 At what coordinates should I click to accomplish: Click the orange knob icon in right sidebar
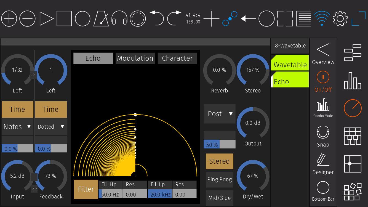(x=353, y=108)
